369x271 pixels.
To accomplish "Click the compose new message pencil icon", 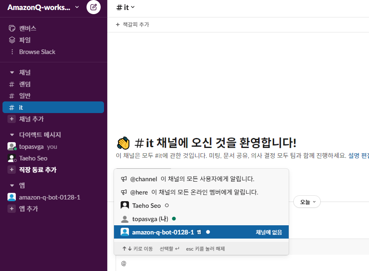I will (93, 7).
